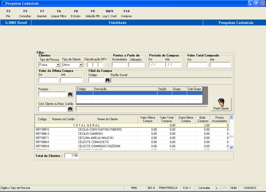Select the row CECILIA CONSTANTINO RIBEIRO

coord(132,129)
